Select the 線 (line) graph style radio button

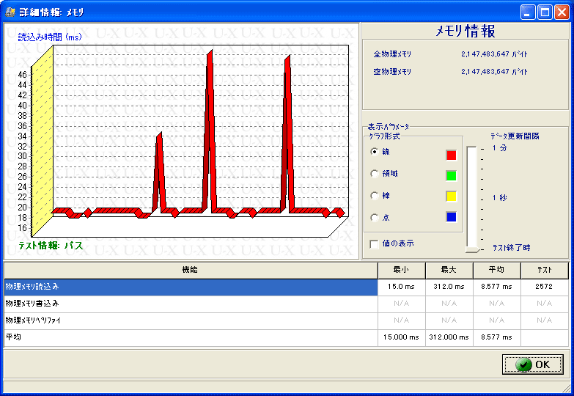pyautogui.click(x=375, y=152)
